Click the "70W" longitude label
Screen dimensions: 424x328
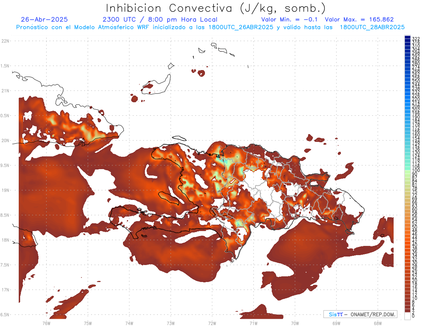[x=295, y=323]
